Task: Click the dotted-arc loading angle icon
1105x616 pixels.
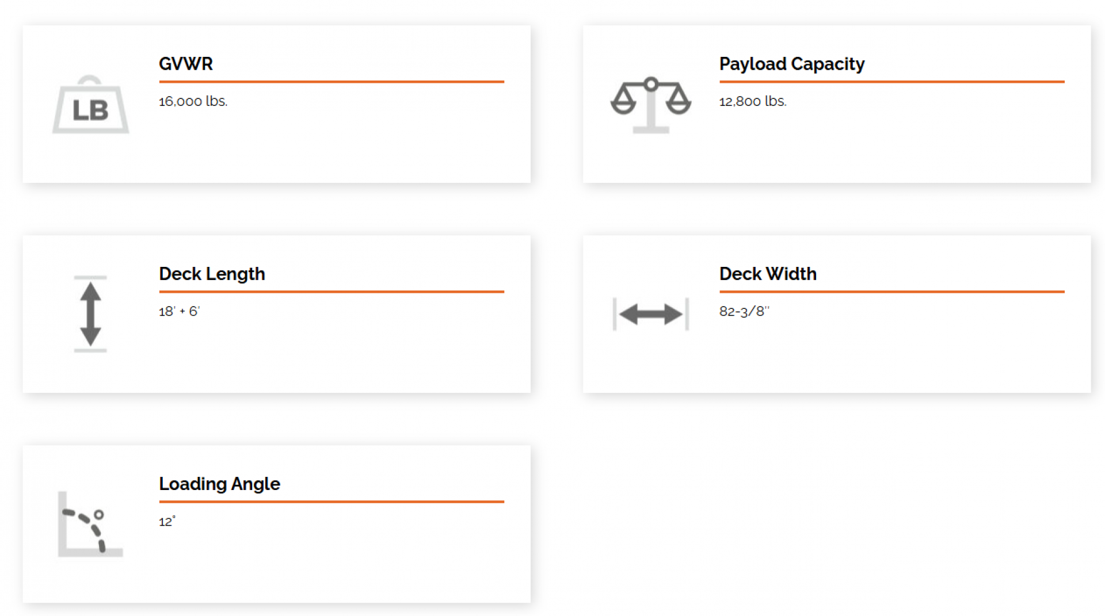Action: pos(90,524)
